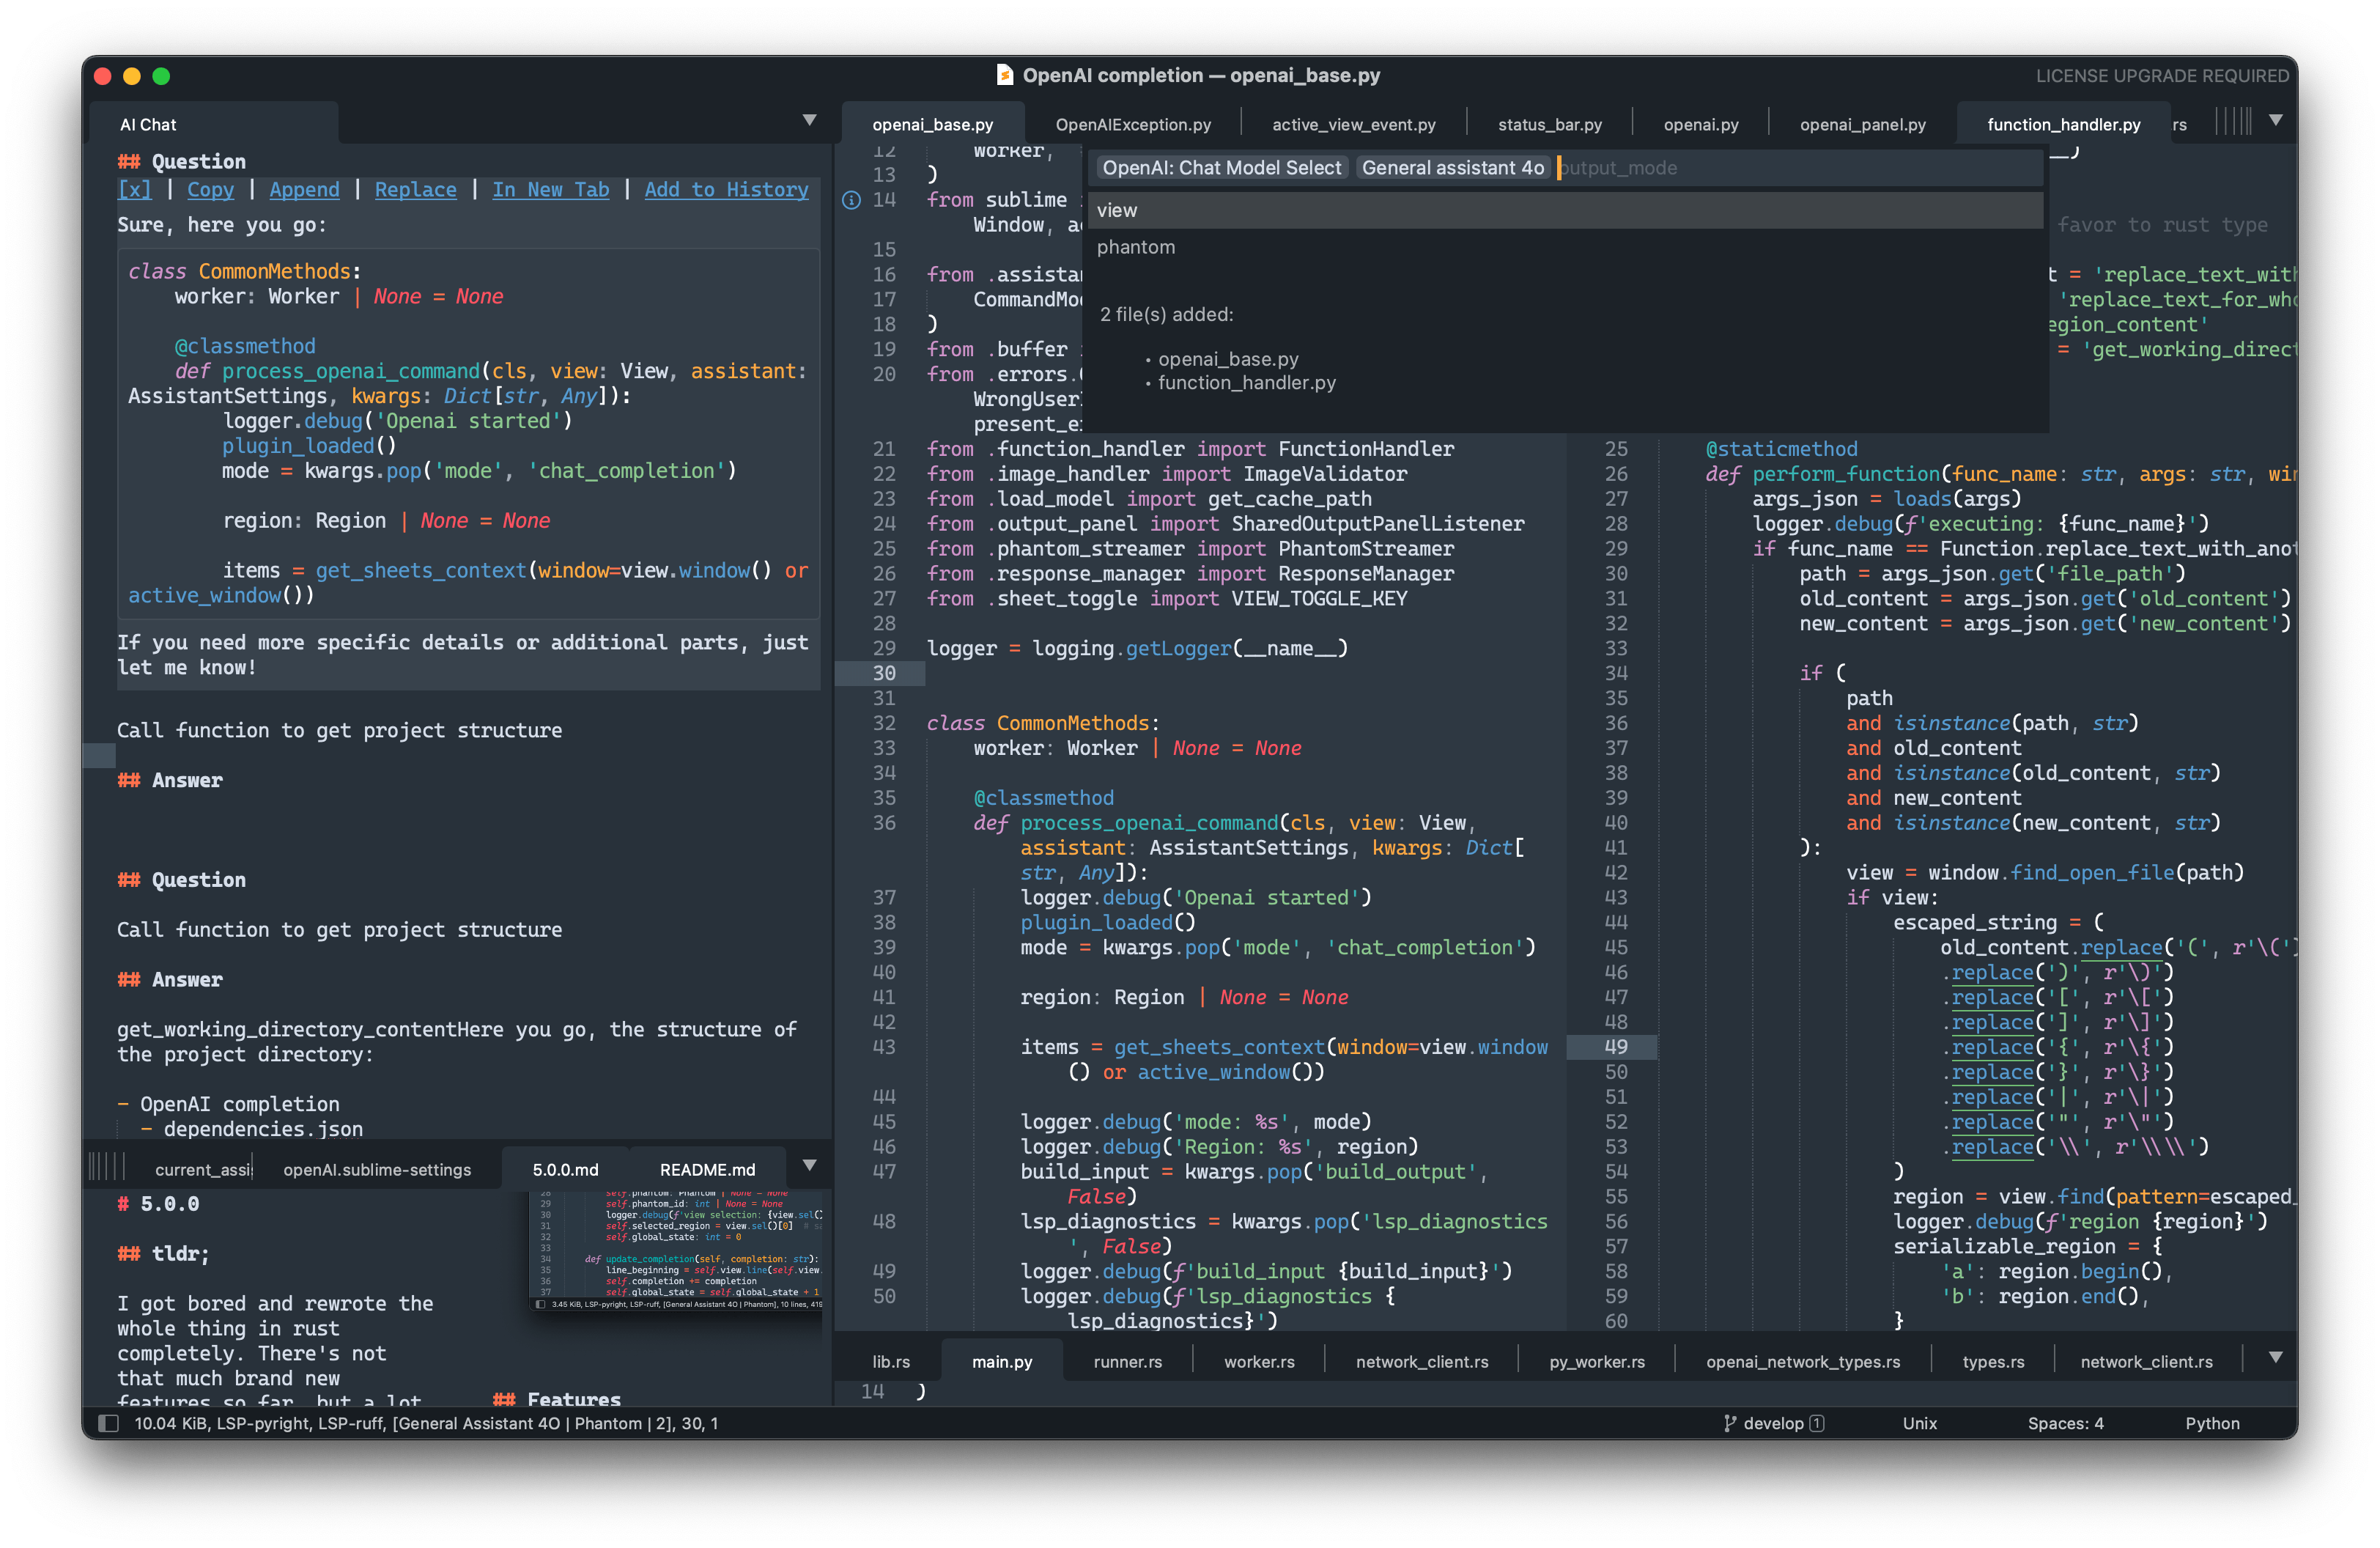Switch to the 5.0.0.md tab
The height and width of the screenshot is (1548, 2380).
click(565, 1169)
